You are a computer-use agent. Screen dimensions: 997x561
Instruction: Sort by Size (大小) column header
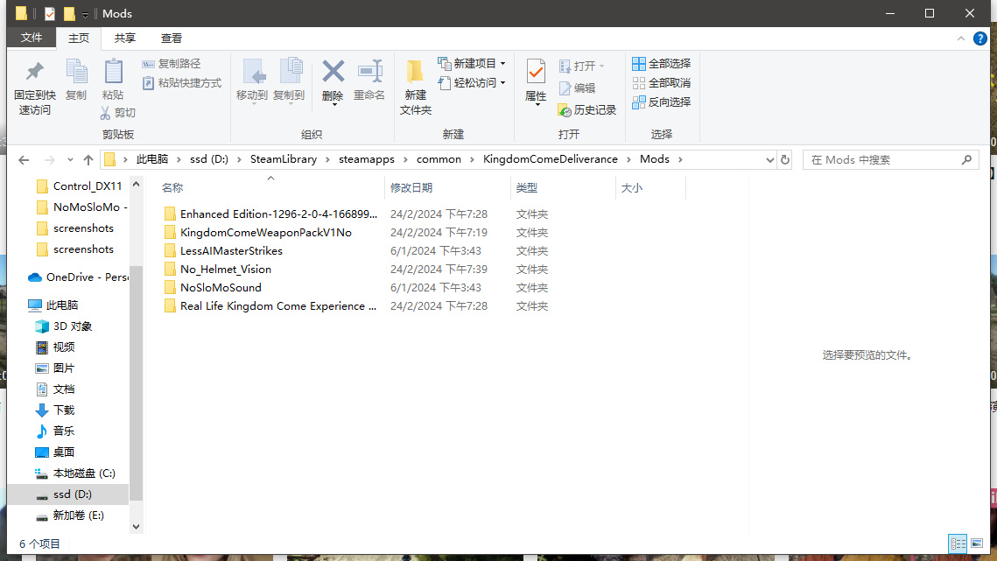[650, 187]
